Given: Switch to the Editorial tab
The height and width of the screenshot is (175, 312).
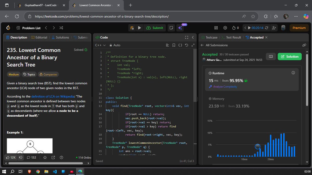Looking at the screenshot, I should point(39,37).
